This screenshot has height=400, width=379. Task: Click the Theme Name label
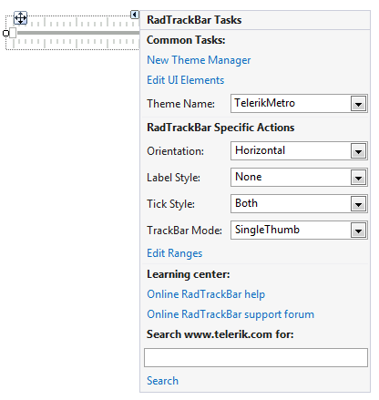point(180,104)
